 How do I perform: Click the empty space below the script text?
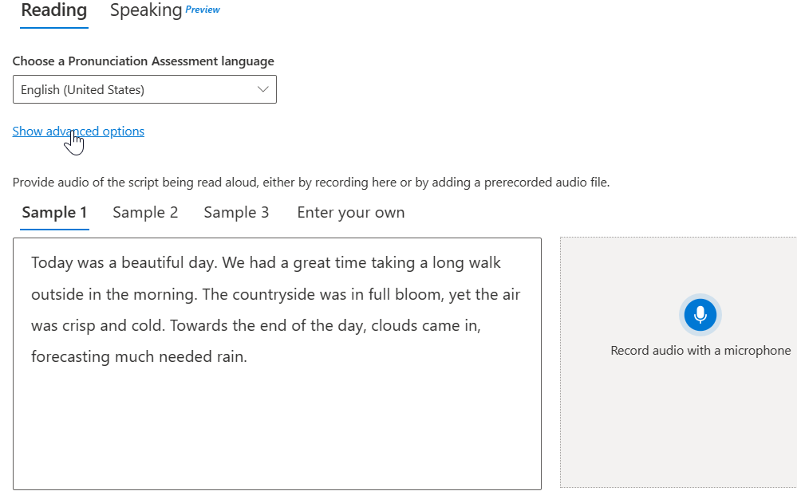click(x=276, y=430)
